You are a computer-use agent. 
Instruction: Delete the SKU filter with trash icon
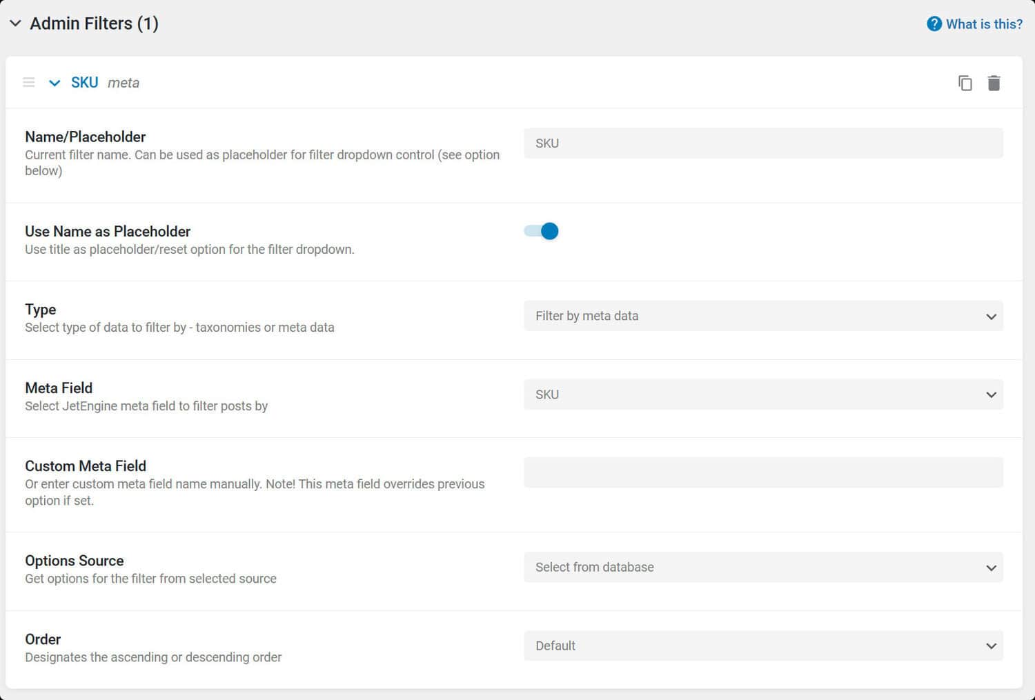pos(994,83)
